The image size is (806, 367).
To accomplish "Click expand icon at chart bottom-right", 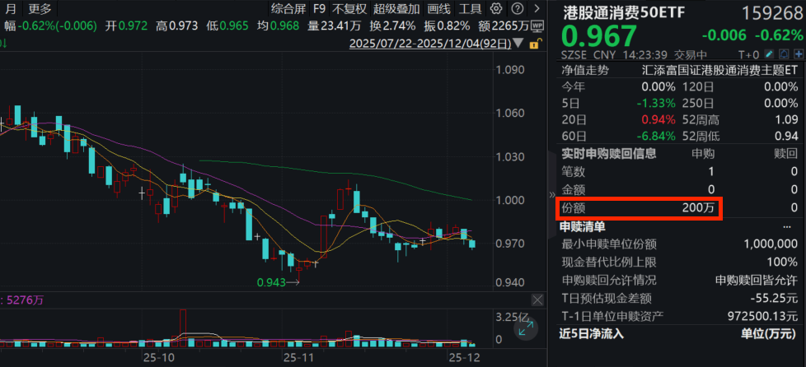I will tap(524, 329).
